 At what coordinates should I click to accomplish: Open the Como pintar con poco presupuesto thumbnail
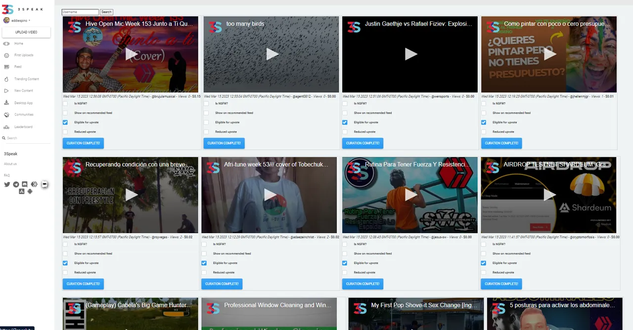(549, 54)
